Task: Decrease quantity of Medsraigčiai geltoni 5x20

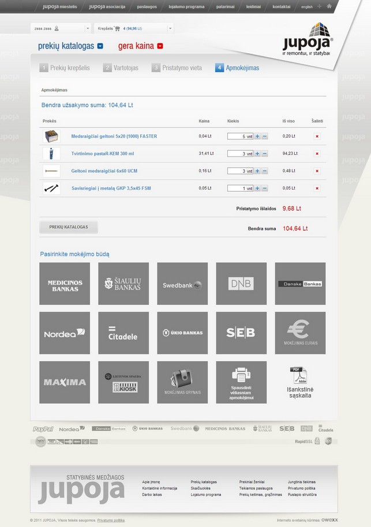Action: pyautogui.click(x=265, y=136)
